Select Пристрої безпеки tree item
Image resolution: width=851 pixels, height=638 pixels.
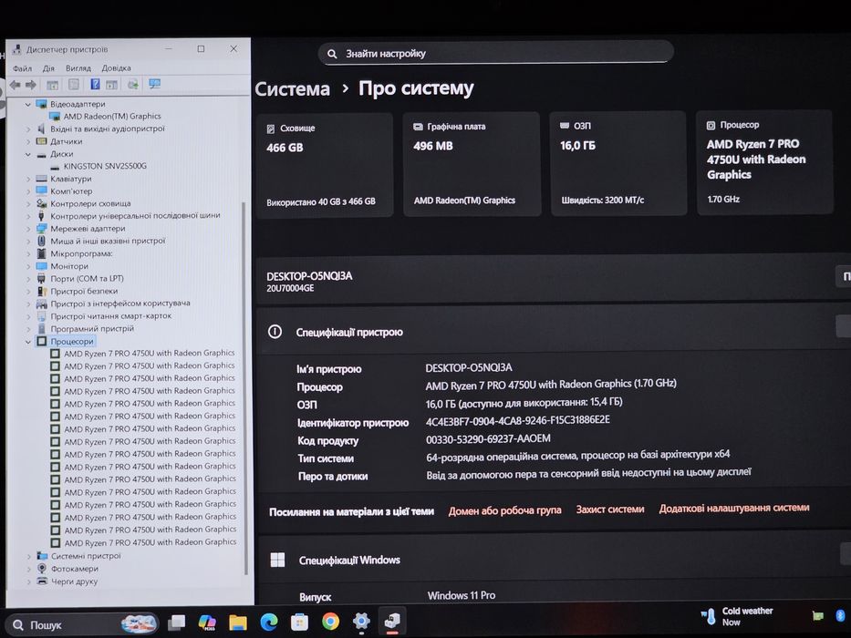click(84, 291)
